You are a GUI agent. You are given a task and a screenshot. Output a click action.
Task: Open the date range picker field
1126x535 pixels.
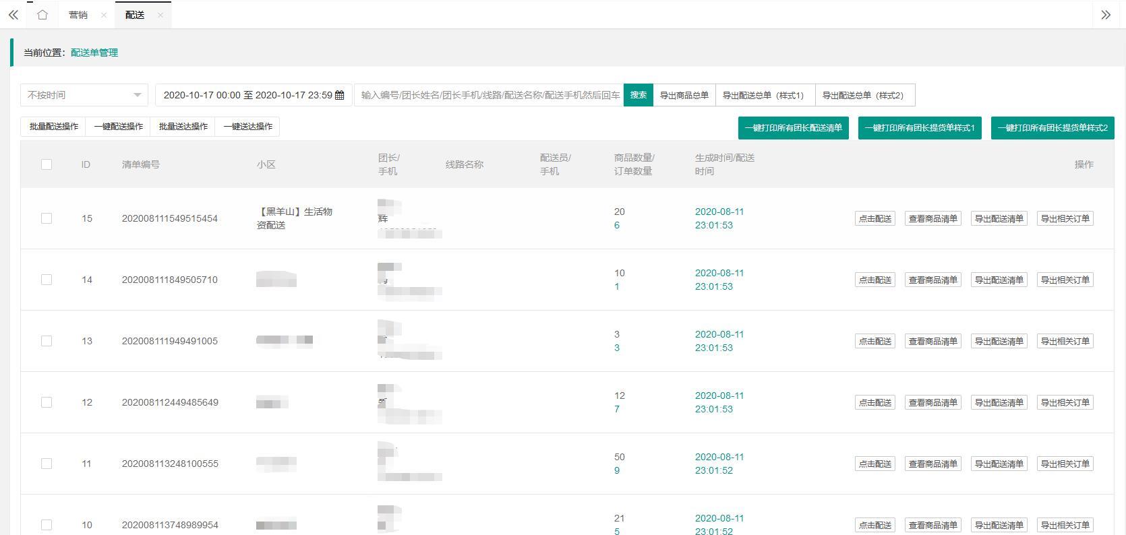pos(247,95)
